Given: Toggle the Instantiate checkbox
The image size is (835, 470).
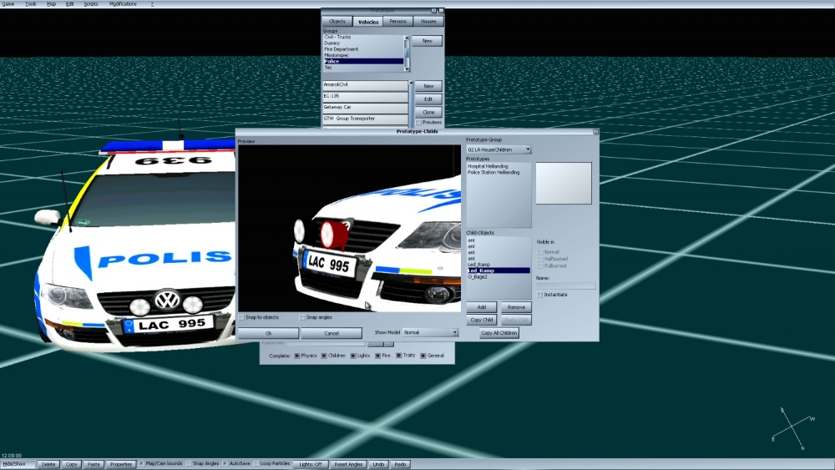Looking at the screenshot, I should pos(540,295).
